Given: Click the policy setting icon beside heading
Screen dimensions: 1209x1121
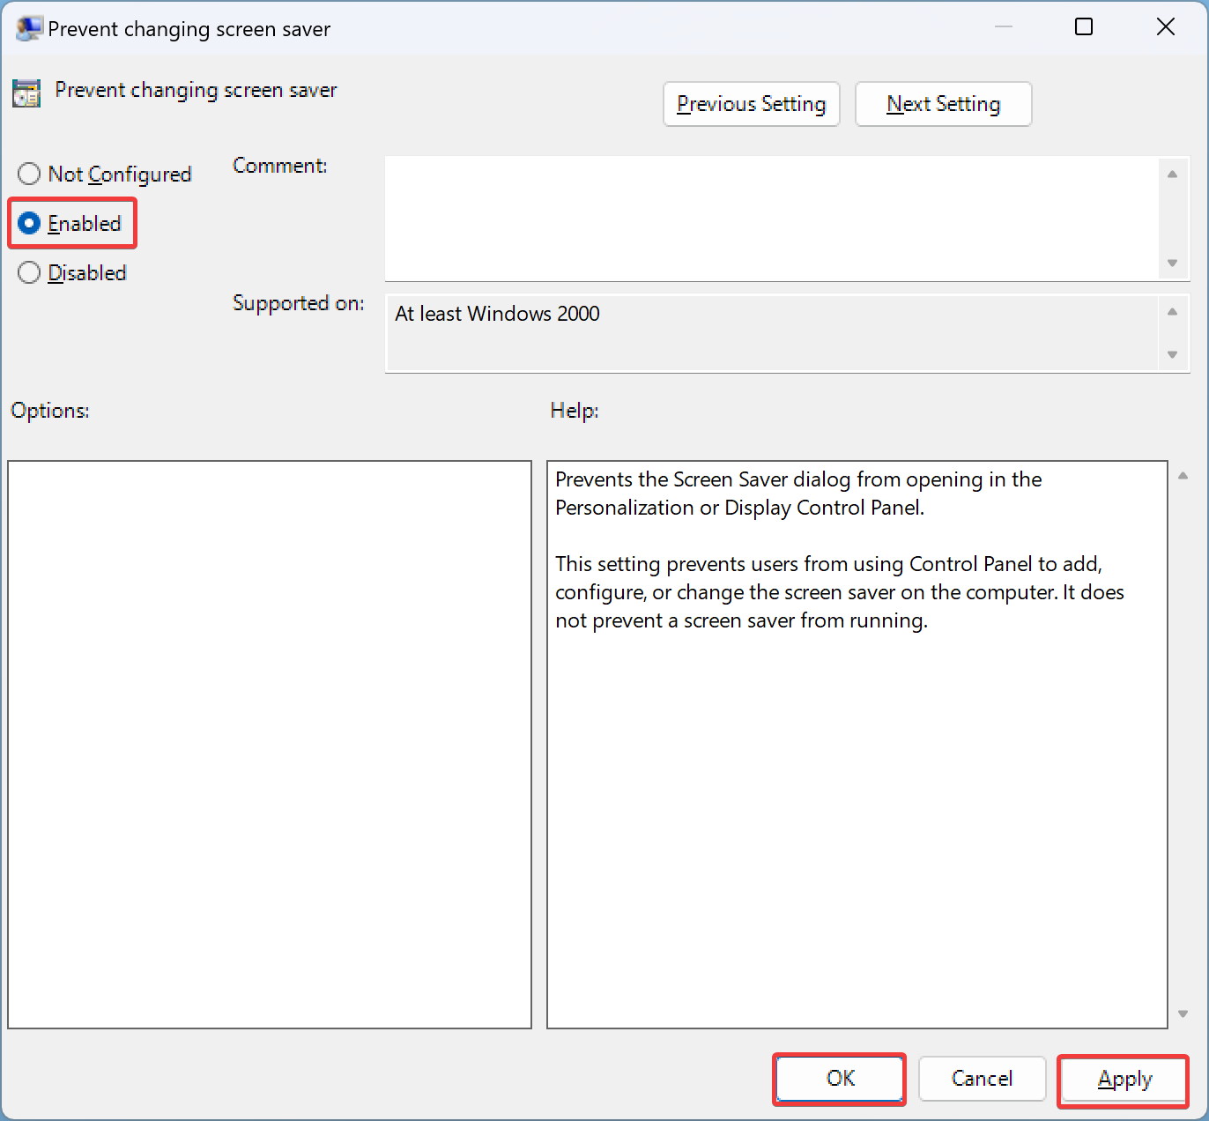Looking at the screenshot, I should pos(26,93).
